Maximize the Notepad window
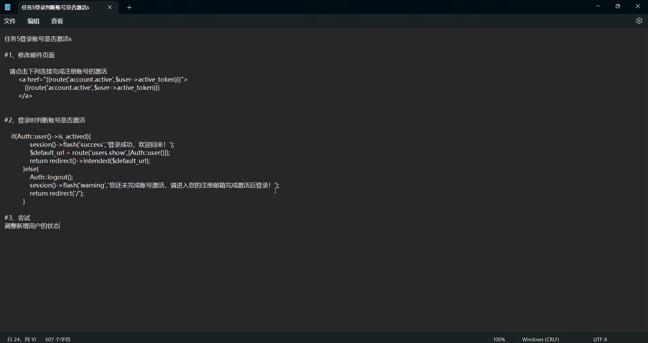Screen dimensions: 648x343 [x=618, y=6]
